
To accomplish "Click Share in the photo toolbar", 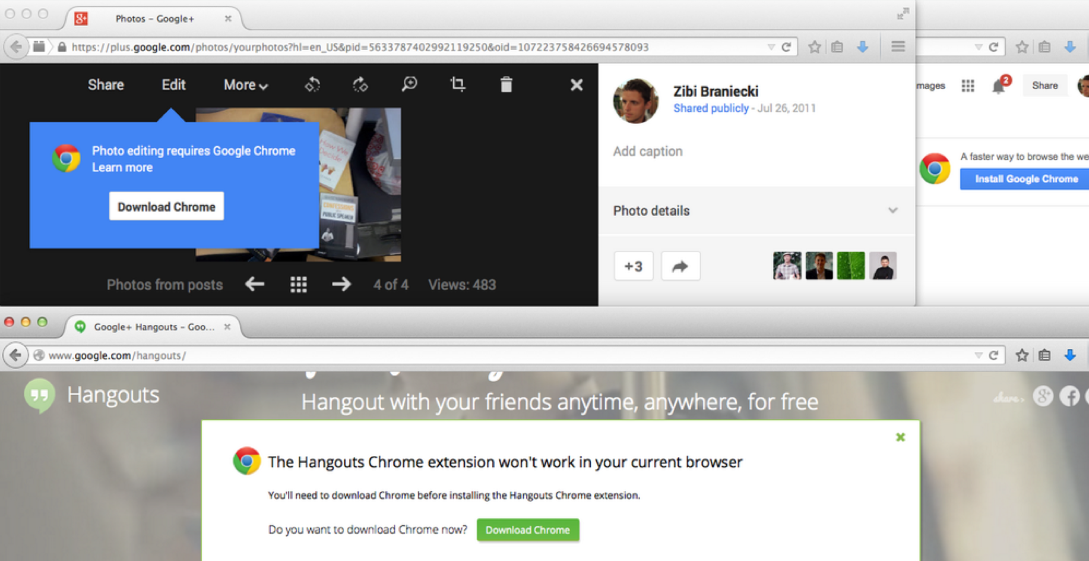I will coord(106,85).
